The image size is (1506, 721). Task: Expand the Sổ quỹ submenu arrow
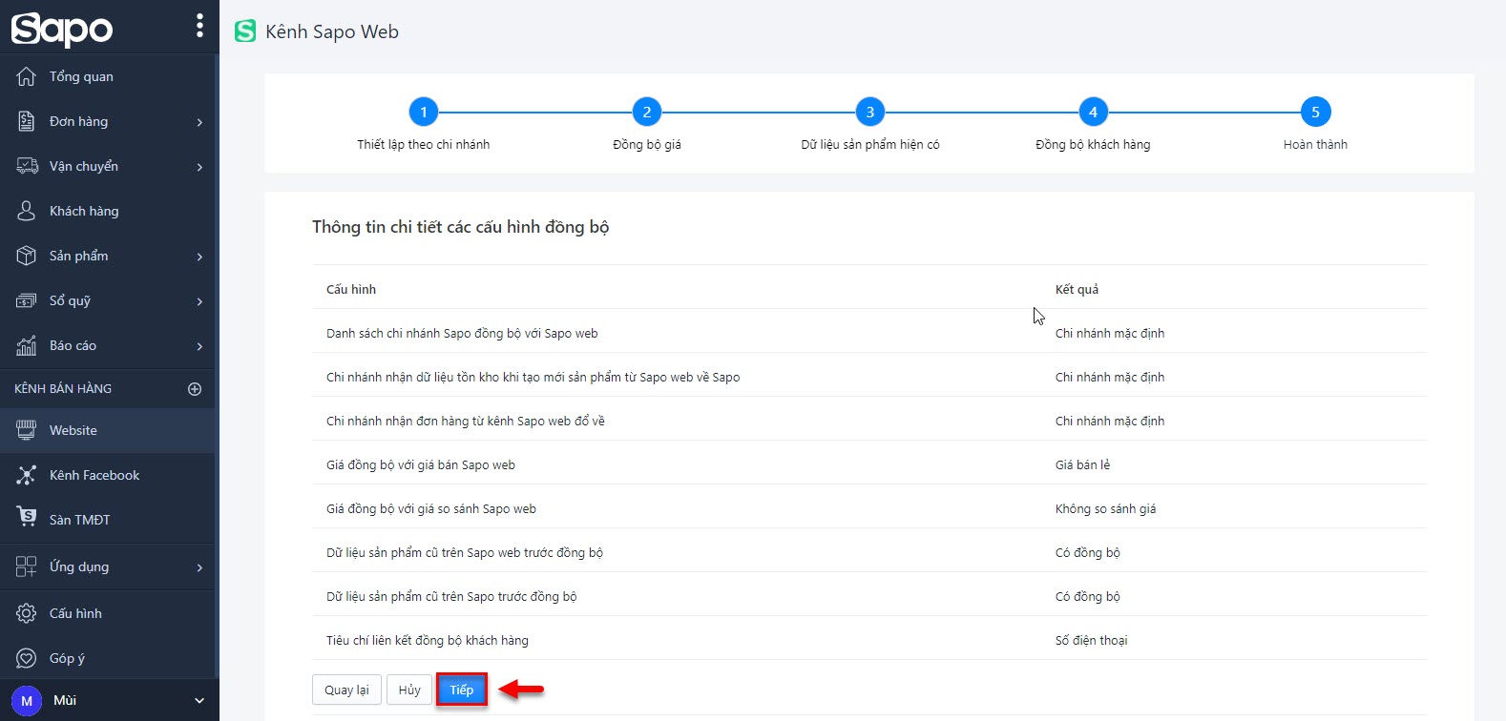tap(199, 301)
